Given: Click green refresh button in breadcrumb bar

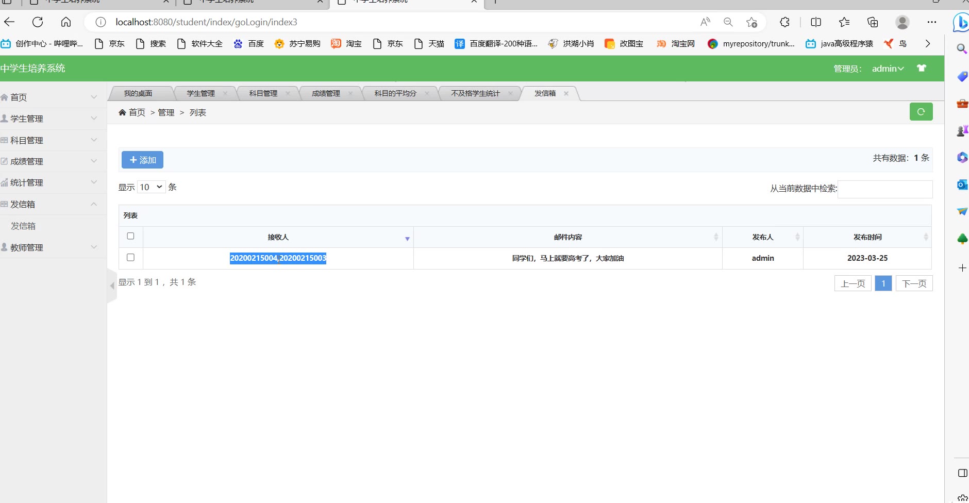Looking at the screenshot, I should coord(921,112).
